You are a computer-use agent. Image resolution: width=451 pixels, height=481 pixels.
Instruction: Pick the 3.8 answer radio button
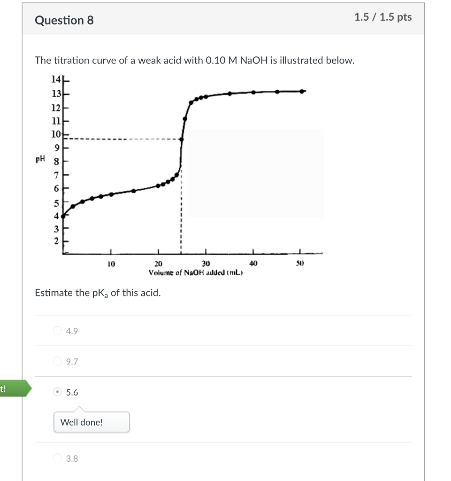(57, 458)
